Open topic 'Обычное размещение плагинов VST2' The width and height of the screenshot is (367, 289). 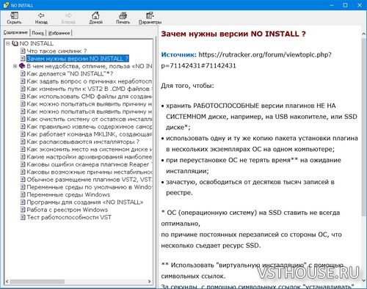coord(89,180)
